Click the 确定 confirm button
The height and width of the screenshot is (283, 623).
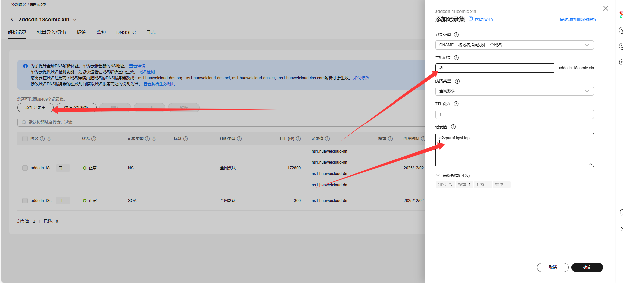tap(587, 267)
